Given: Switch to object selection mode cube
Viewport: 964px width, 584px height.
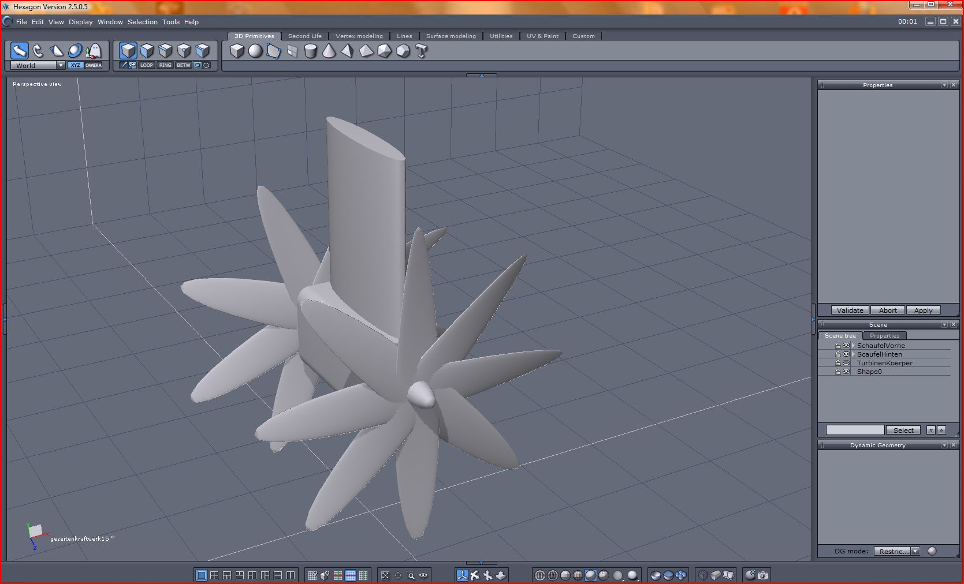Looking at the screenshot, I should 128,51.
